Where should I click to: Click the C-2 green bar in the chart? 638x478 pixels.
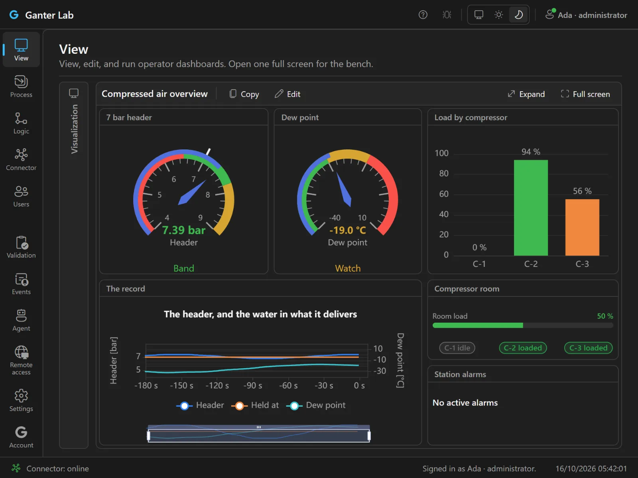tap(531, 208)
